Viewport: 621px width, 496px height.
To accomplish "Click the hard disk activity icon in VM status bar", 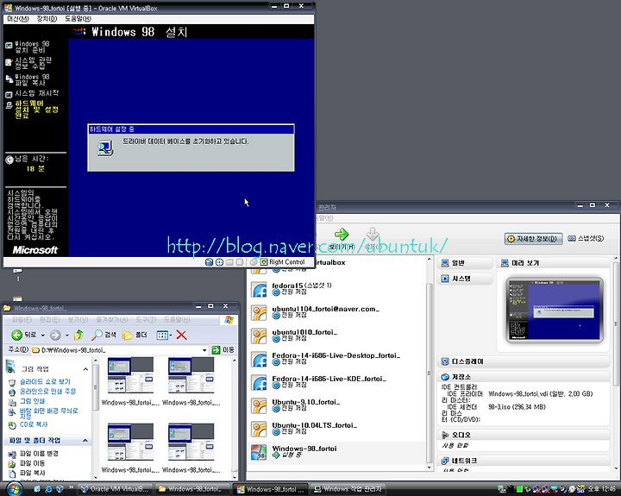I will (209, 262).
